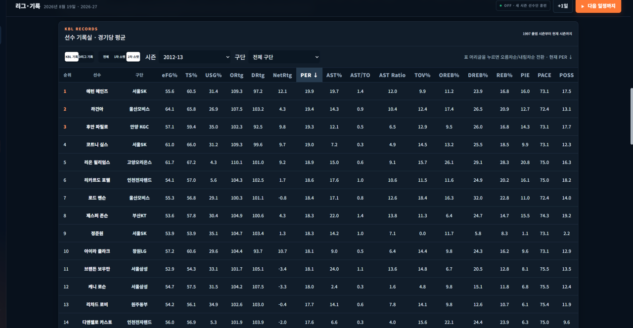This screenshot has height=328, width=633.
Task: Sort by the DRtg column header
Action: coord(258,75)
